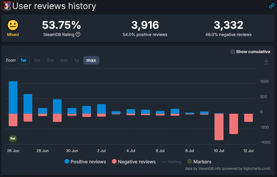Enable the Show cumulative checkbox
This screenshot has width=277, height=177.
(x=233, y=52)
